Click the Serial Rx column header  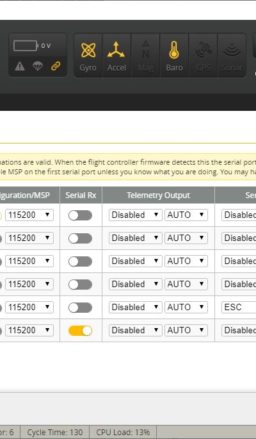(x=81, y=195)
